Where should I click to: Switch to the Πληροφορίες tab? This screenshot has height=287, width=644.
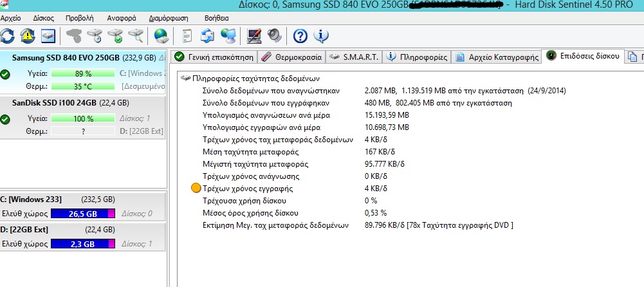coord(417,57)
